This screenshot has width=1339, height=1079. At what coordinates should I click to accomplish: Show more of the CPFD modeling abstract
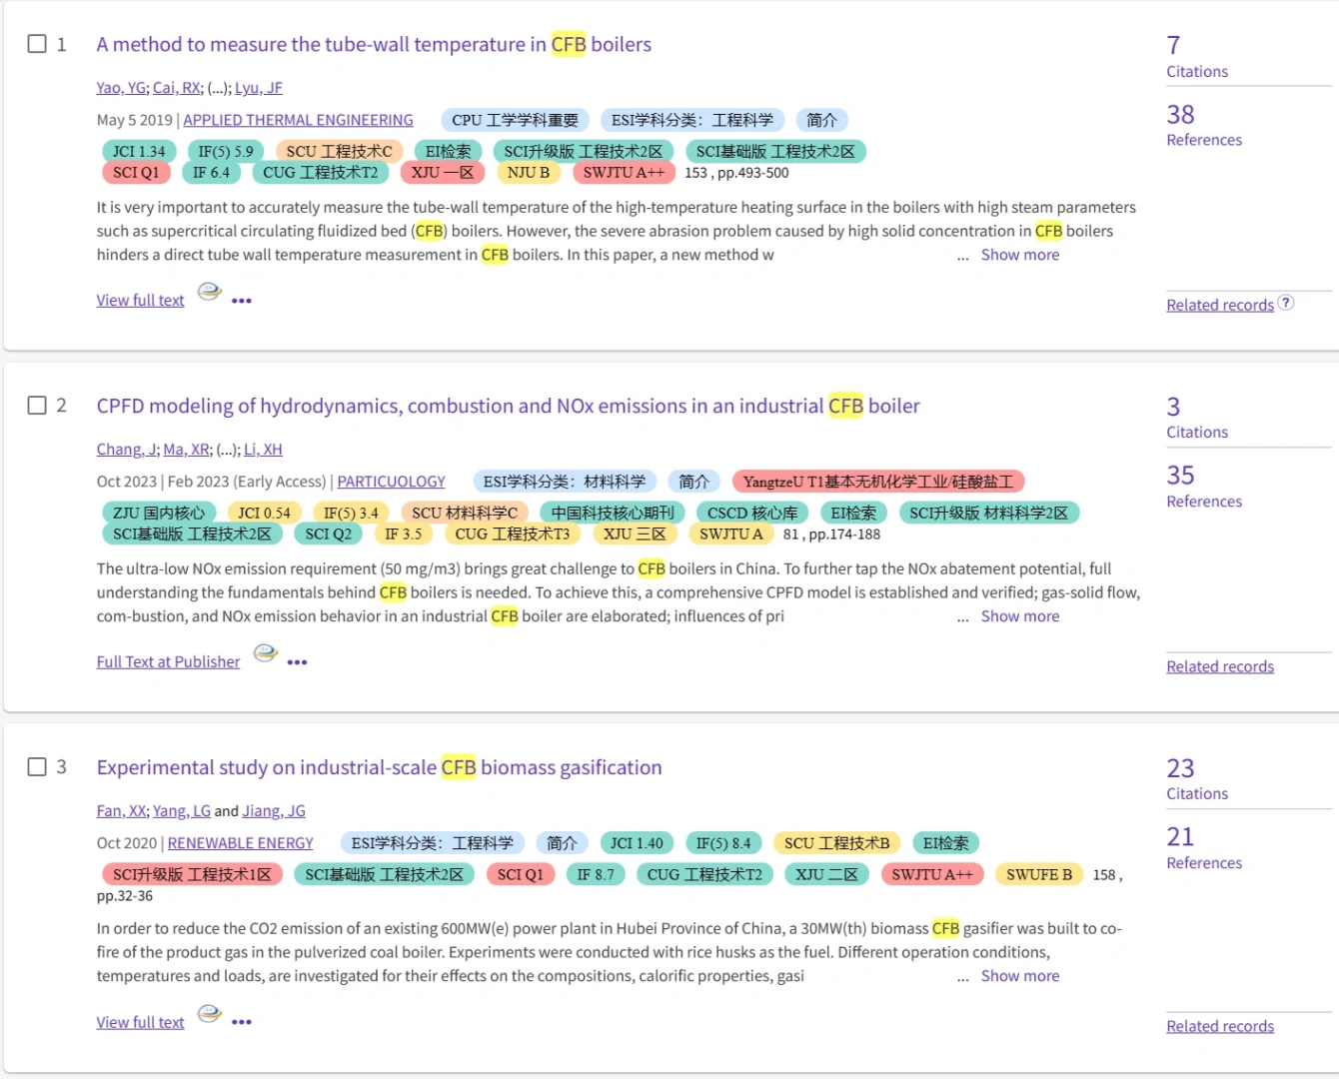[1020, 616]
